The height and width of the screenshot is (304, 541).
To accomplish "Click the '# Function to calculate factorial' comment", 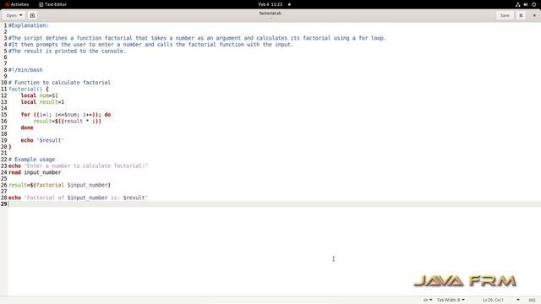I will click(x=59, y=83).
